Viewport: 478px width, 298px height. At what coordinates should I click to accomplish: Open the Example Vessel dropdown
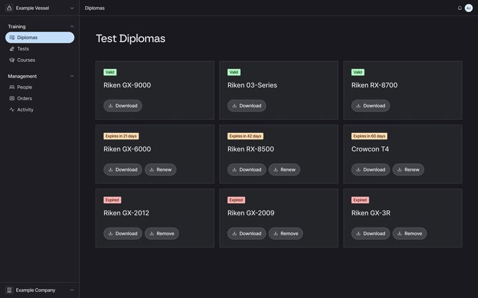click(x=72, y=8)
